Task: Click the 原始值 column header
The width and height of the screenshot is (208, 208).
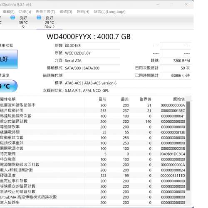Action: click(x=179, y=99)
